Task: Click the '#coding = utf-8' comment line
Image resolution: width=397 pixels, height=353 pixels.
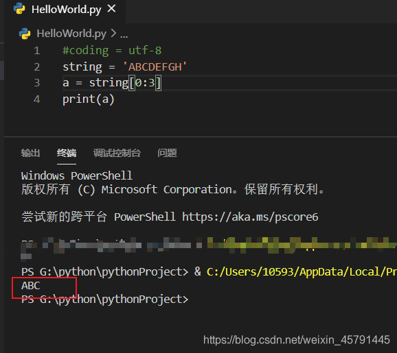Action: 112,51
